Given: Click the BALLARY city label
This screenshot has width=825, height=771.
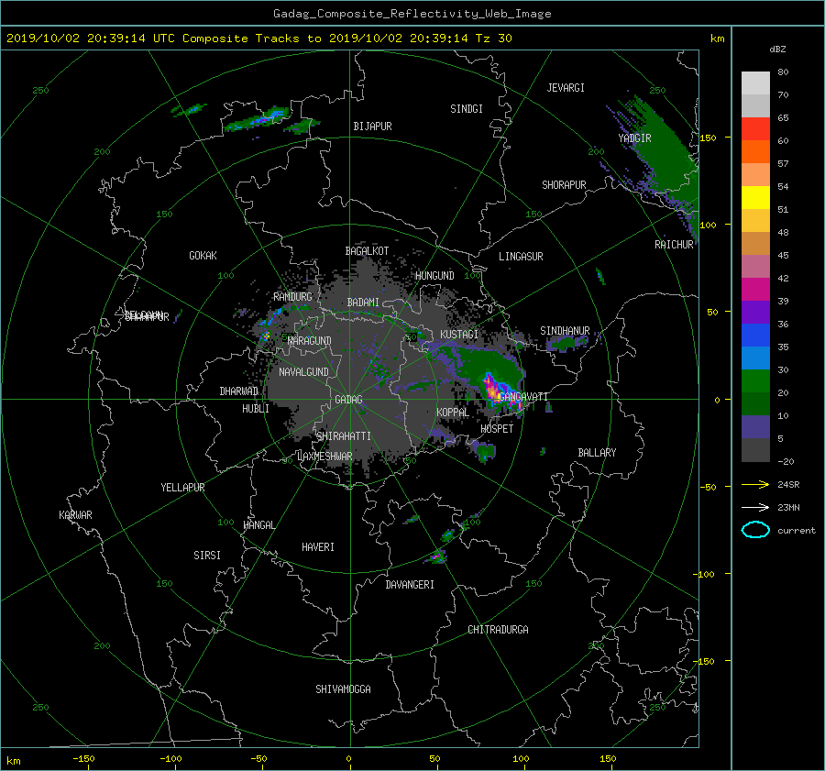Looking at the screenshot, I should [x=597, y=453].
